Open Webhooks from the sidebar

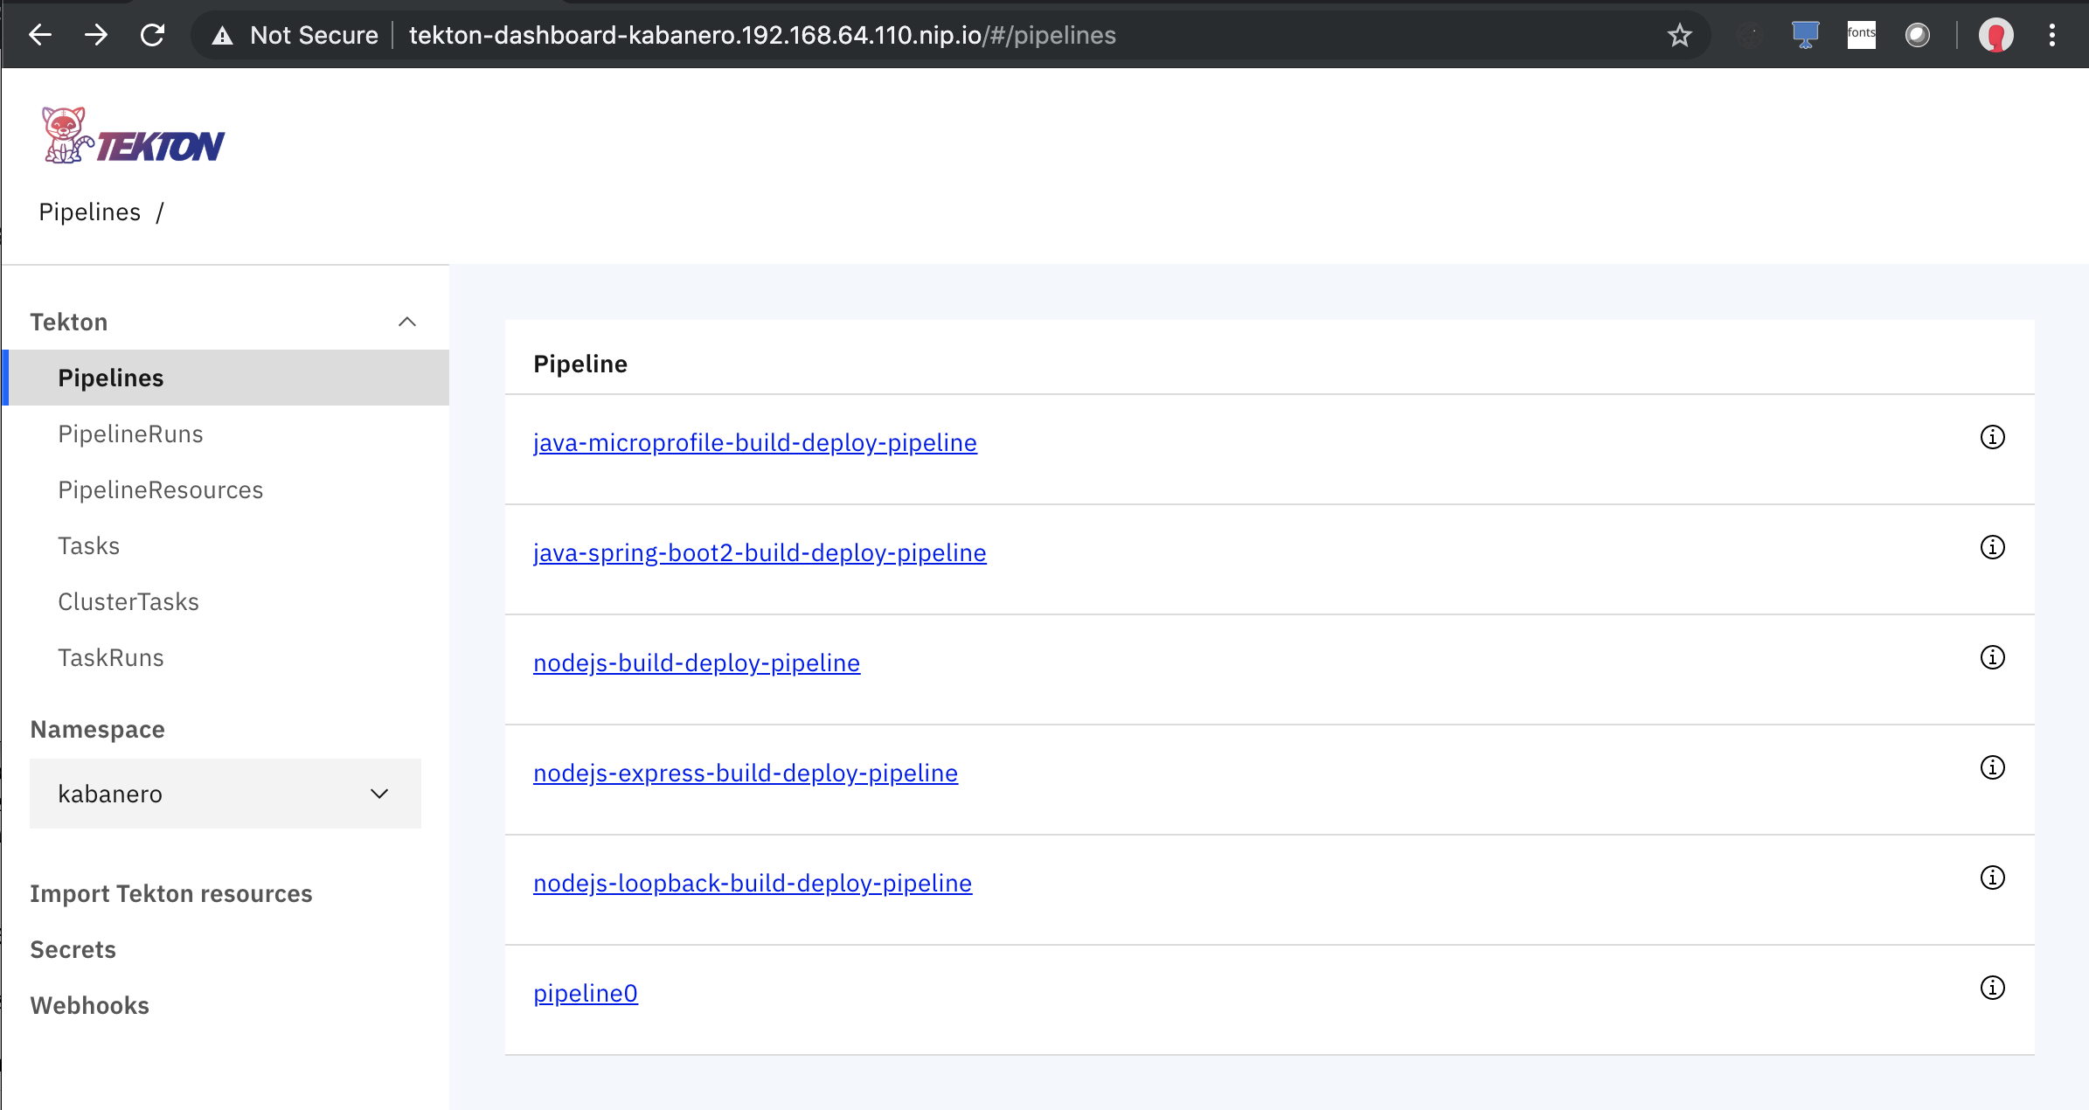tap(89, 1005)
